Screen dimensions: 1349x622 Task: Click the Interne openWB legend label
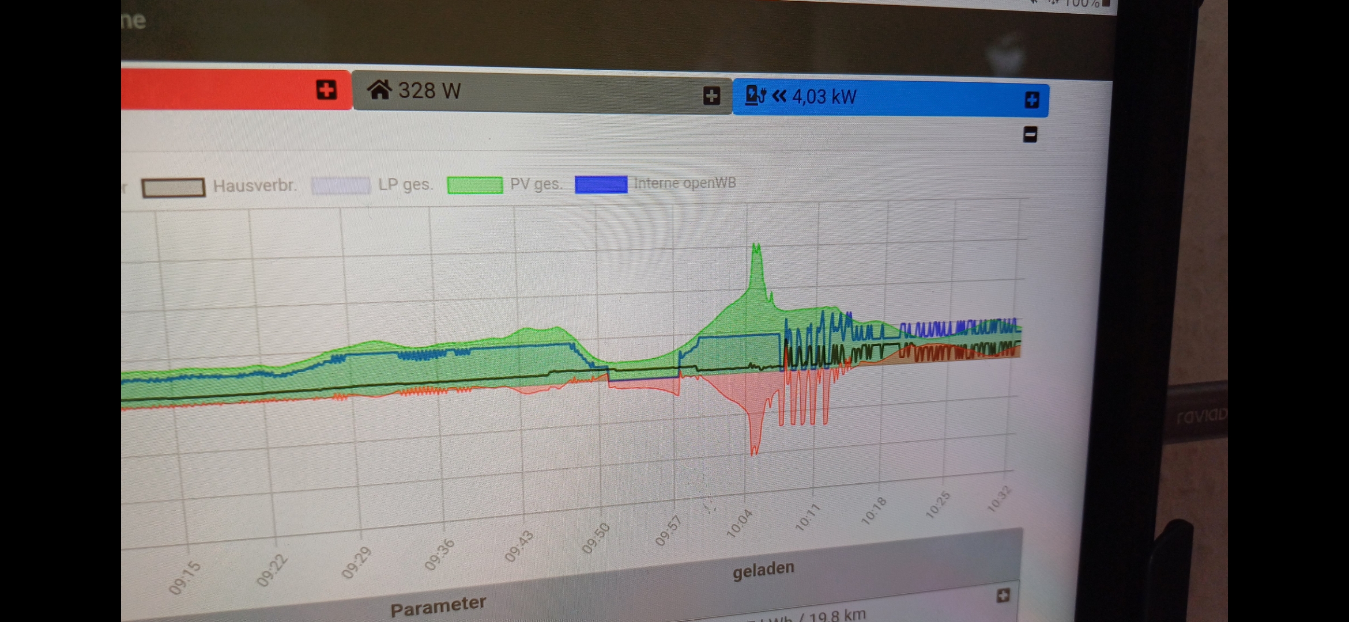tap(685, 183)
